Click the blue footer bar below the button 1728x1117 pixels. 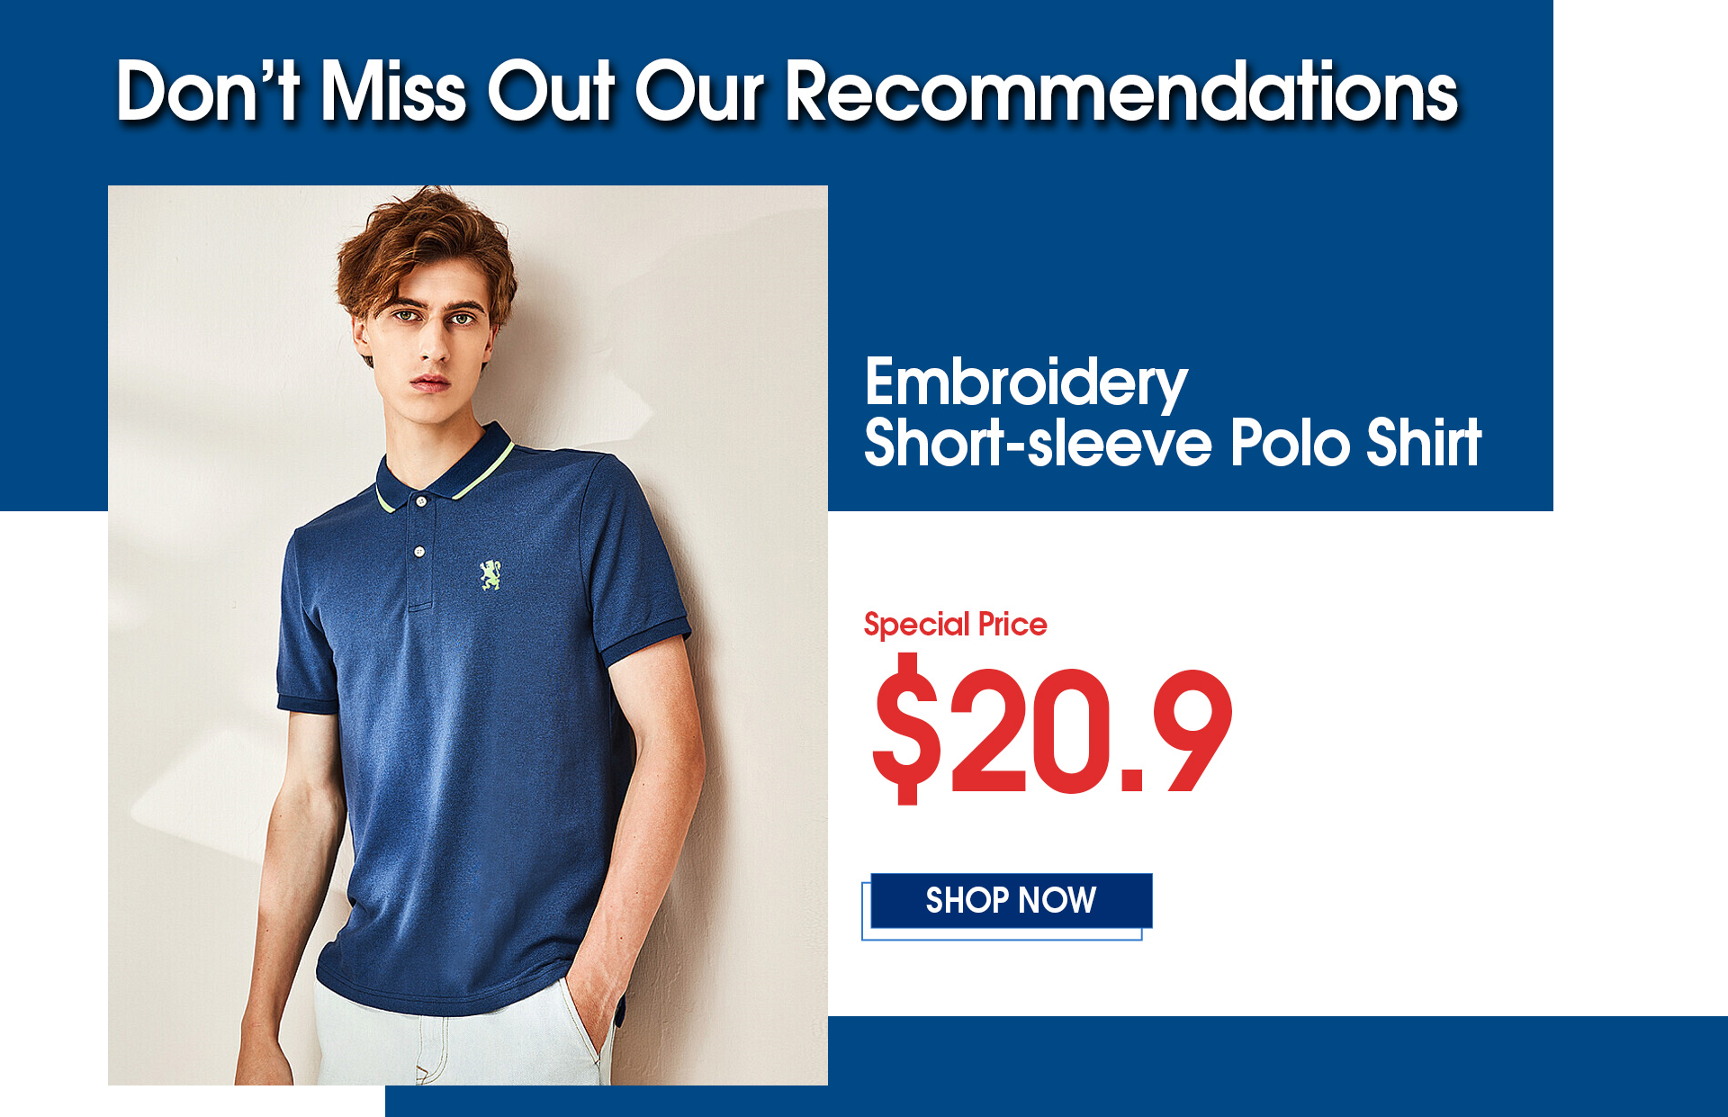click(x=1057, y=1067)
